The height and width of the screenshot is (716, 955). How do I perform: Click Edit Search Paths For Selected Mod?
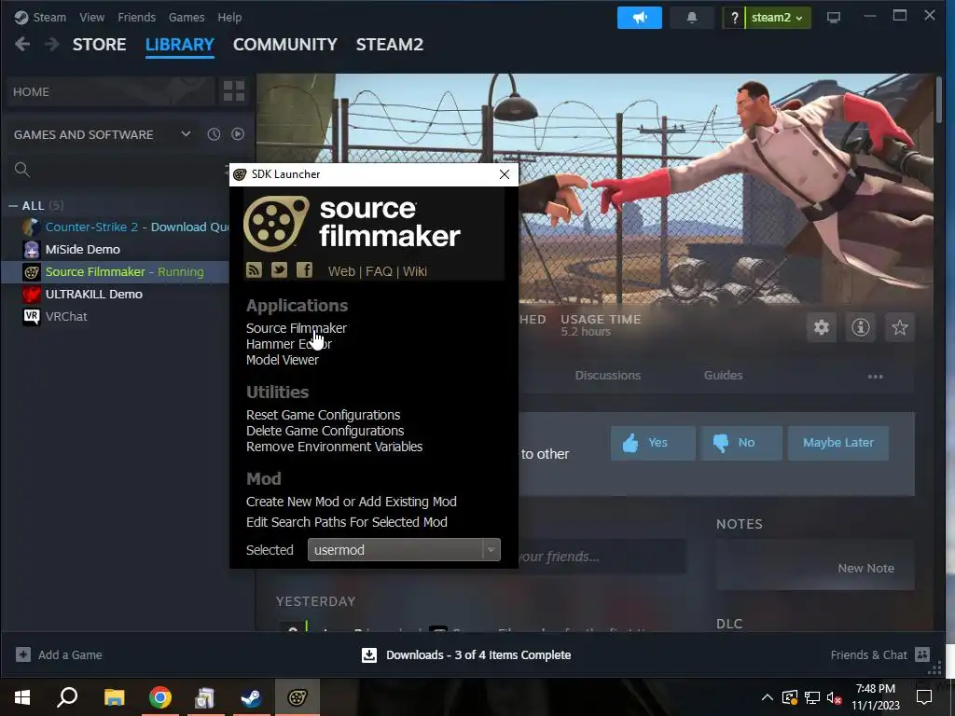tap(347, 522)
